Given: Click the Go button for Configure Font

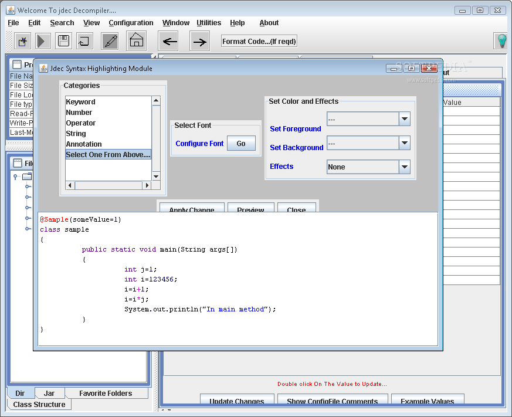Looking at the screenshot, I should click(x=241, y=143).
